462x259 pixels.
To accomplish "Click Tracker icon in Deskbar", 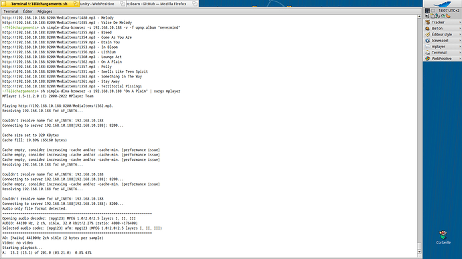I will click(x=428, y=22).
